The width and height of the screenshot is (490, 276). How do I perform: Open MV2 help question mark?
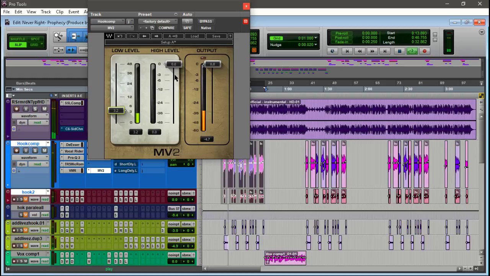coord(230,36)
